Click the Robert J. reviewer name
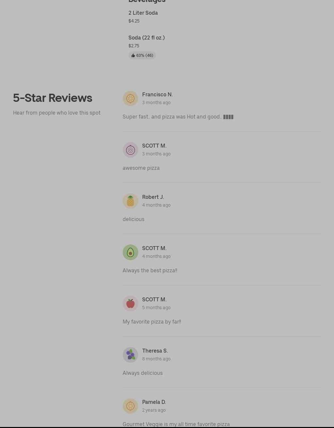Viewport: 334px width, 428px height. click(x=153, y=197)
